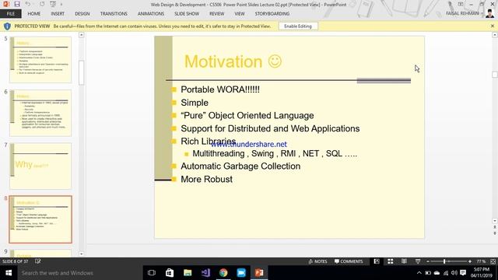This screenshot has width=498, height=280.
Task: Click the Redo/Repeat icon
Action: [x=42, y=5]
